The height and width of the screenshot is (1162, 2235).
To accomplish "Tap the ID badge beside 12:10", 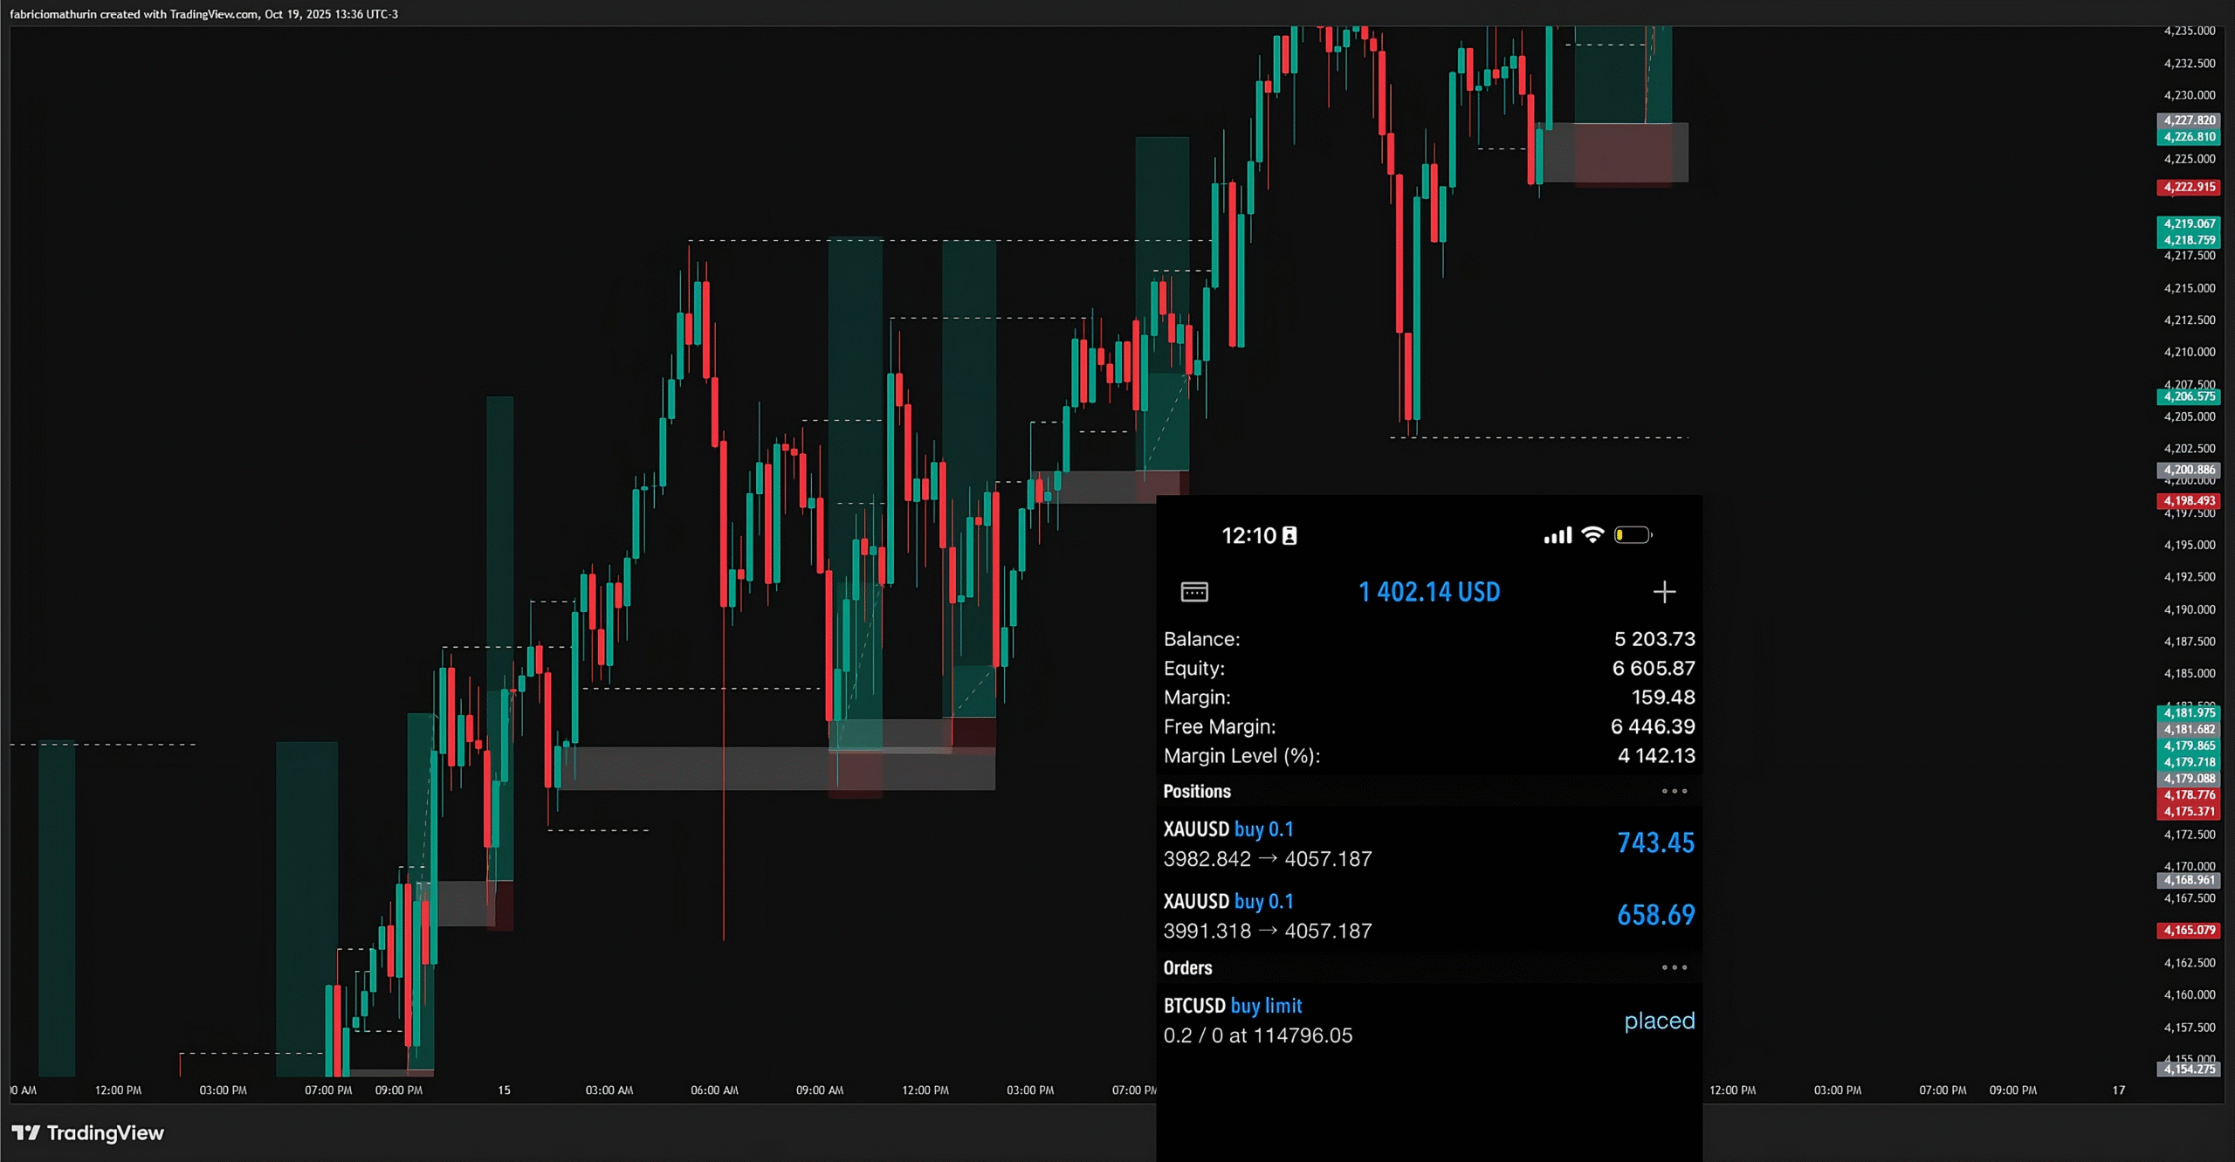I will tap(1289, 536).
